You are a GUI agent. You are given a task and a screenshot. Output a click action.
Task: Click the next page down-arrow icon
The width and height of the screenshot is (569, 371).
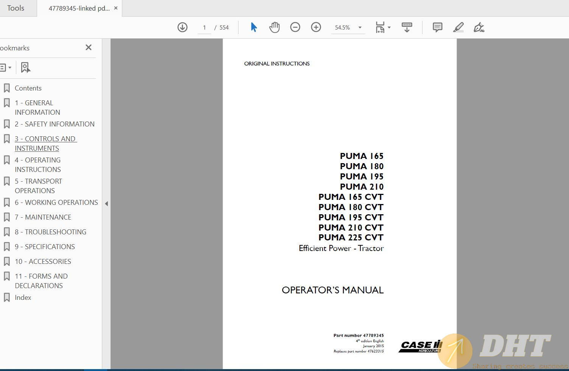[x=182, y=27]
